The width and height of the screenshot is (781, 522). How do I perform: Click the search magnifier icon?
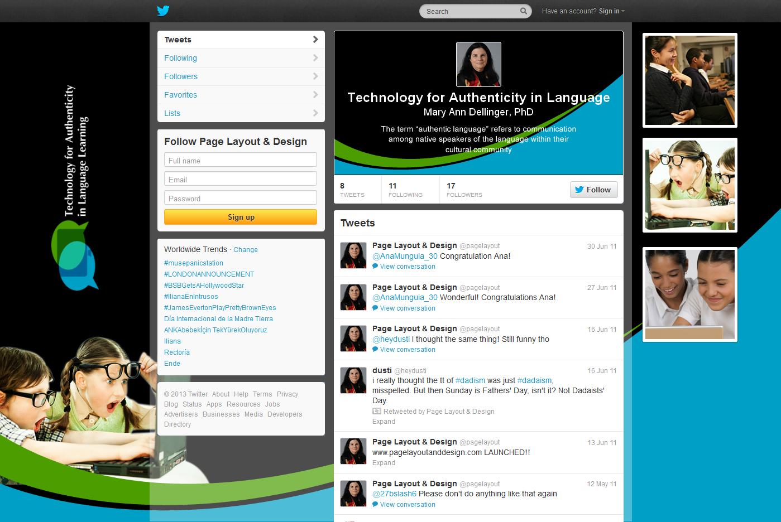coord(523,11)
